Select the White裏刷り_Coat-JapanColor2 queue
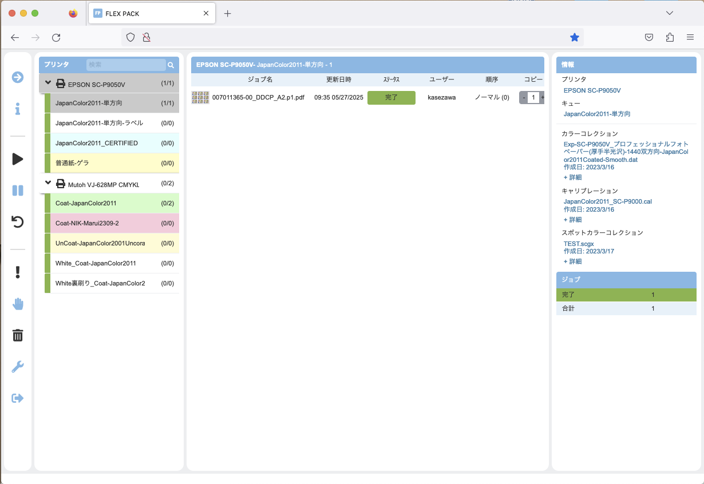 coord(112,283)
